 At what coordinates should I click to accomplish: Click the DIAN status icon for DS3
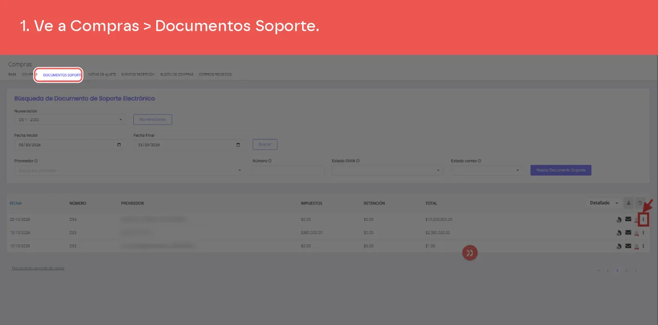click(x=619, y=233)
